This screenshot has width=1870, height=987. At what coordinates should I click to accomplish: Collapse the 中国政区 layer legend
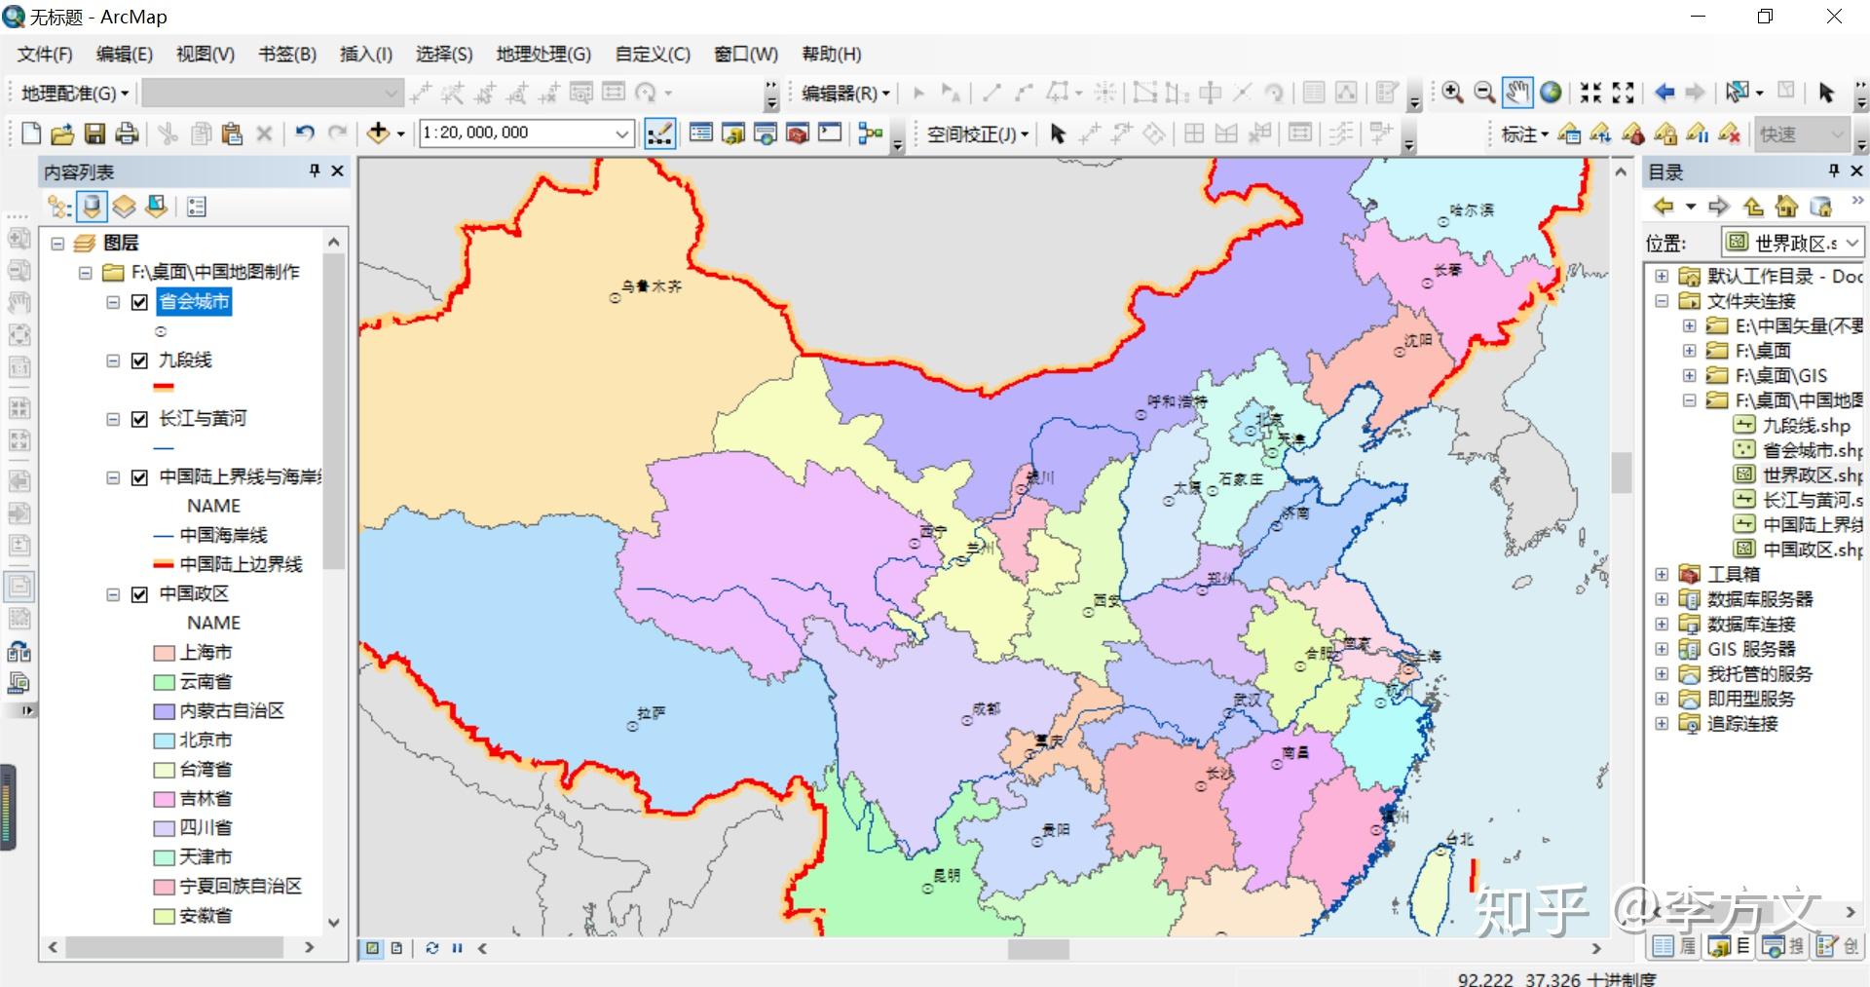[x=111, y=594]
